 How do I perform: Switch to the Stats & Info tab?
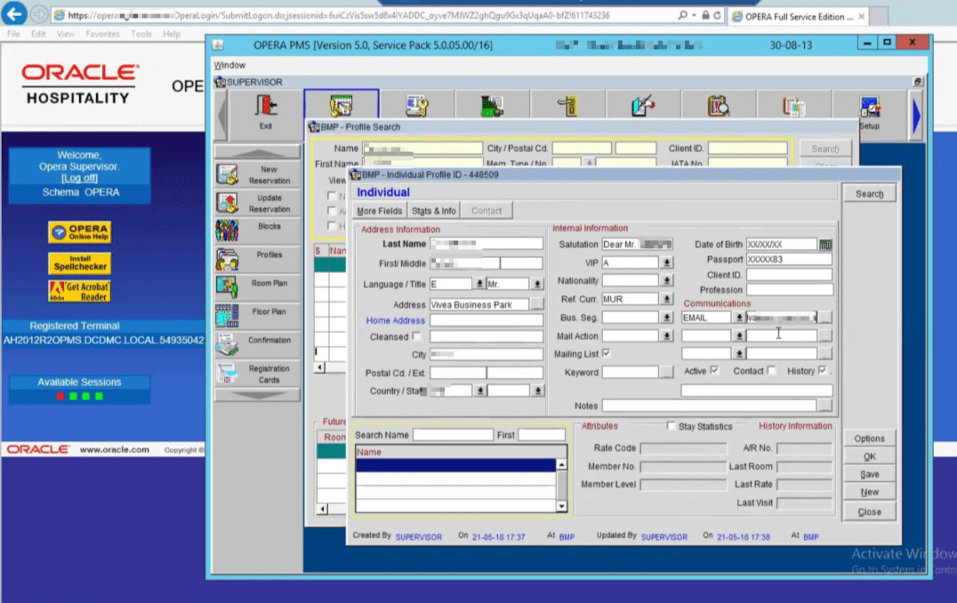(433, 210)
